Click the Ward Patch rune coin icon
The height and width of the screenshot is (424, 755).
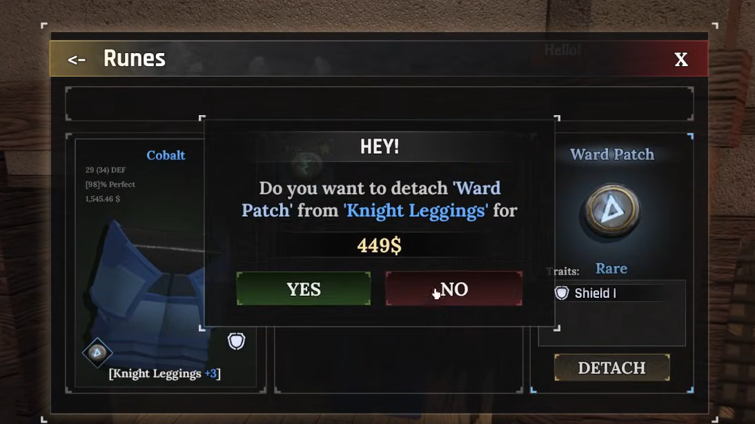pos(612,210)
